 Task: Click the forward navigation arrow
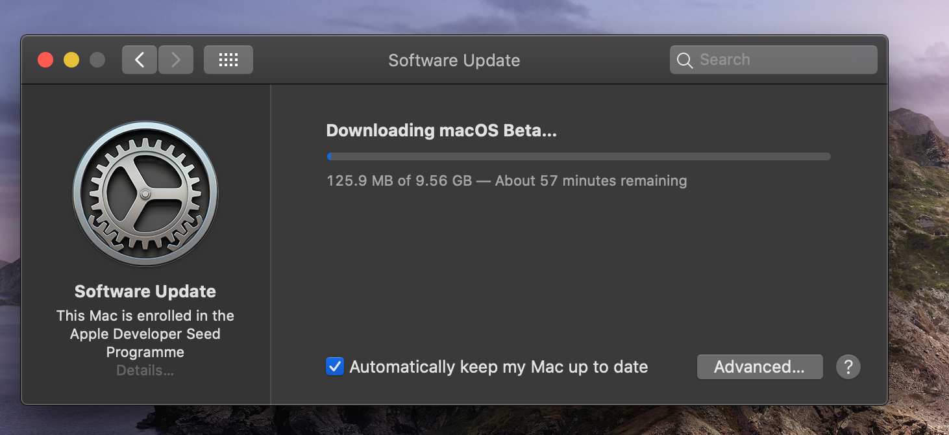pos(175,60)
